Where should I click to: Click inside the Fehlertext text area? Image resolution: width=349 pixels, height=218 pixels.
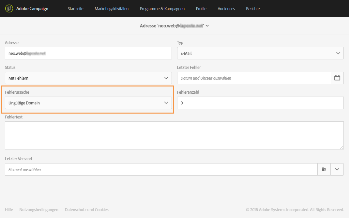(174, 135)
